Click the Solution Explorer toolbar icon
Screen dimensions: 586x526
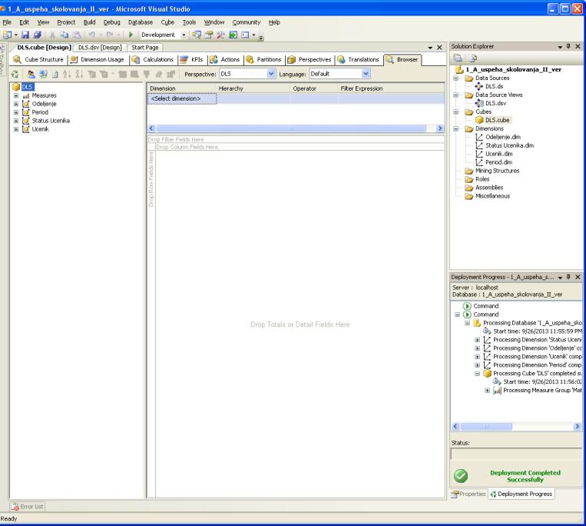point(197,35)
